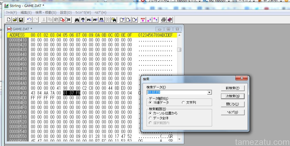Click the 前検索(P) button
The image size is (290, 146).
point(233,88)
